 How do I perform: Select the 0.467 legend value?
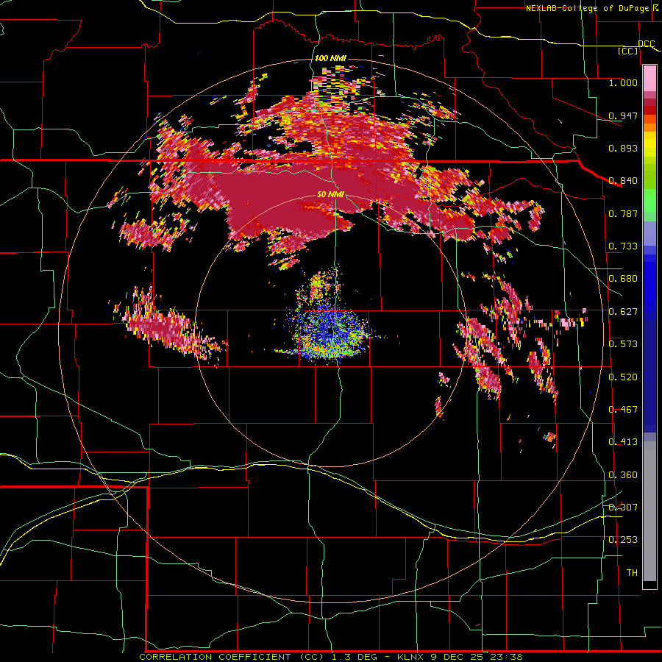click(x=623, y=410)
